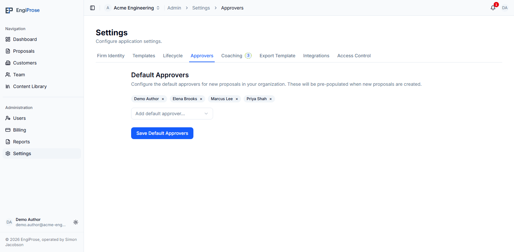Navigate to Team in the sidebar
The image size is (514, 252).
click(42, 75)
